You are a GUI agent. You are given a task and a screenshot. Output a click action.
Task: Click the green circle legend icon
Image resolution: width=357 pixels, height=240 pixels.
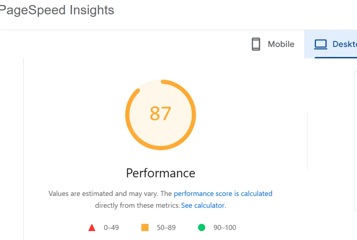point(202,227)
